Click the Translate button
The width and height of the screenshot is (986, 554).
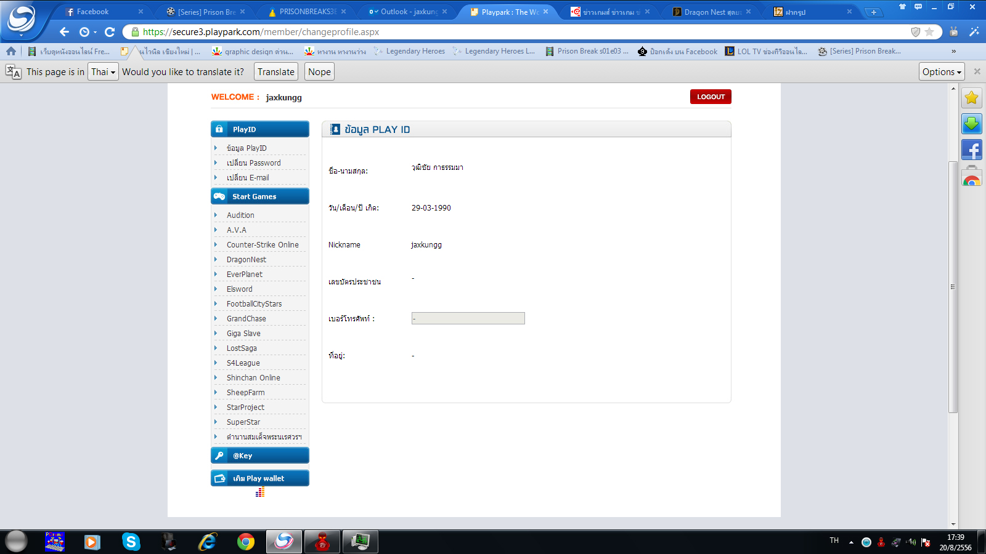click(x=276, y=71)
